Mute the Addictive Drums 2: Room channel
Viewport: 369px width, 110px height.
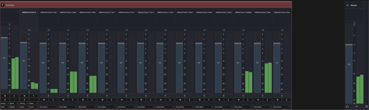[x=258, y=100]
